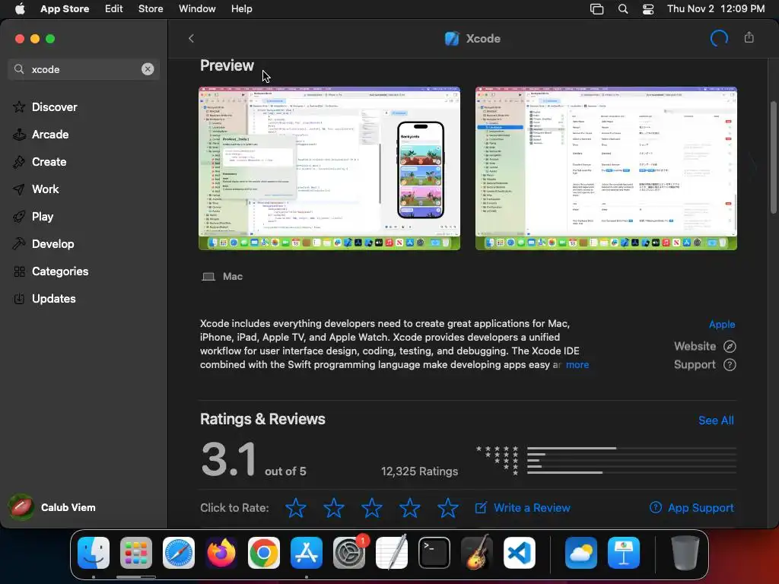Launch Visual Studio Code from Dock

(519, 553)
